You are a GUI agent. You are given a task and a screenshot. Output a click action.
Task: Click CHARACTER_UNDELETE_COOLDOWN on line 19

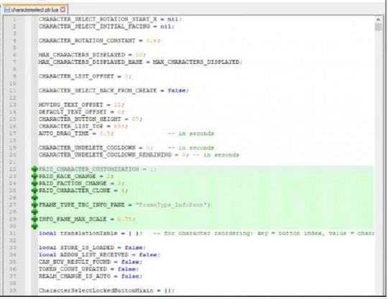pos(87,148)
